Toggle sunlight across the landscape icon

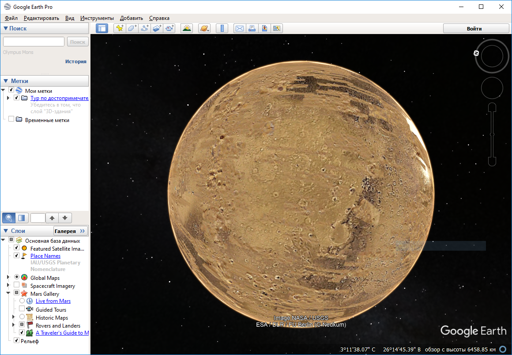[x=187, y=28]
